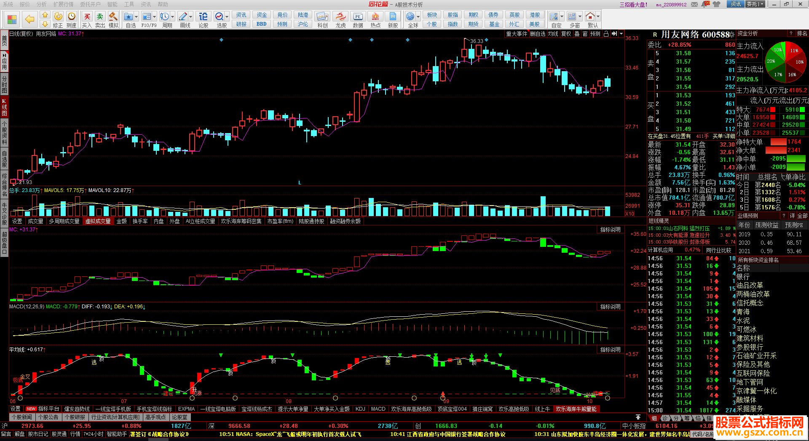
Task: Open the 数据 PE icon
Action: pyautogui.click(x=358, y=16)
